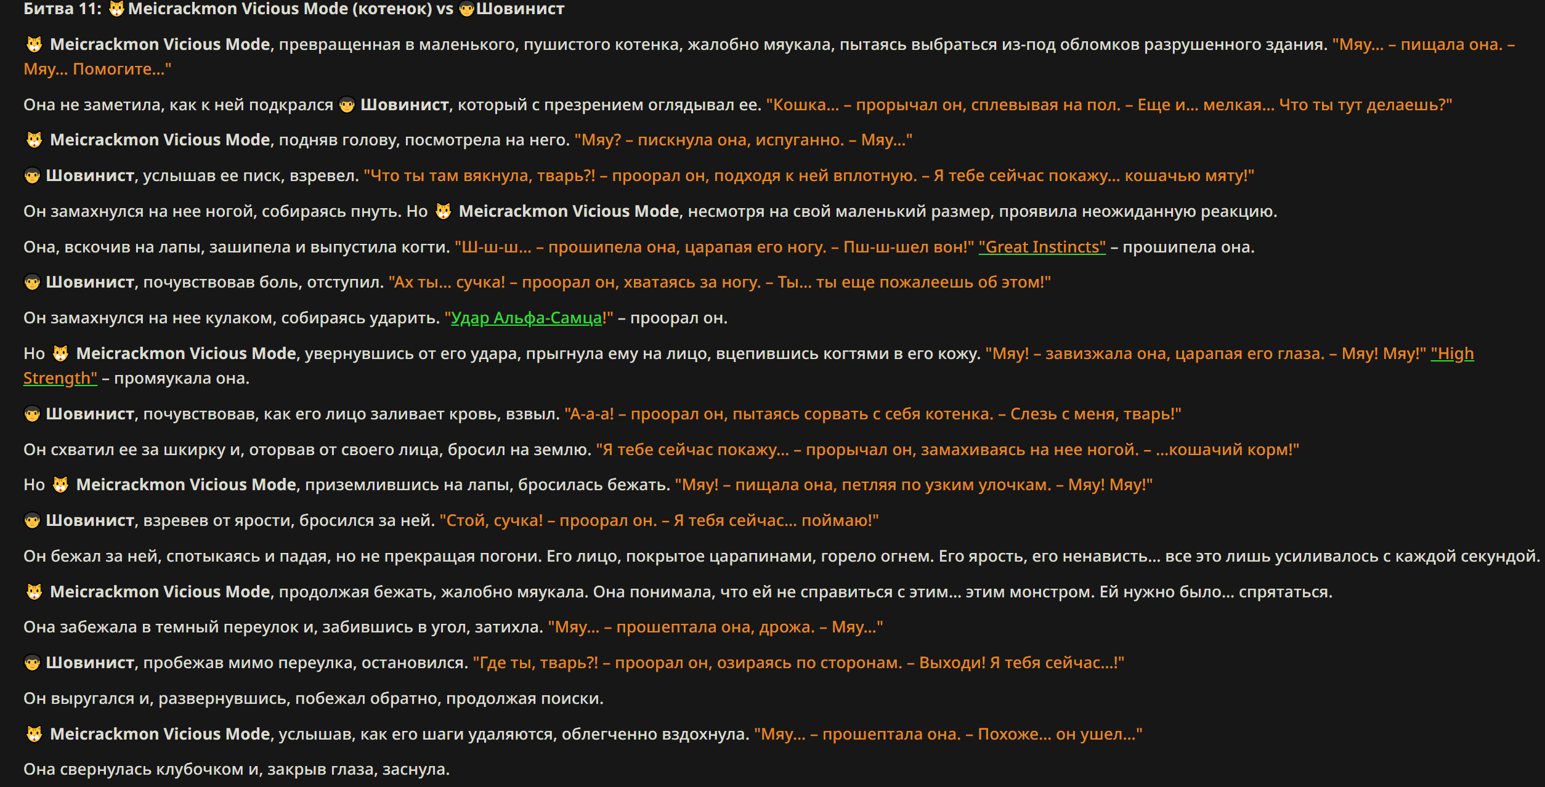Click man emoji before "пробежав мимо переулка"
The image size is (1545, 787).
[32, 663]
